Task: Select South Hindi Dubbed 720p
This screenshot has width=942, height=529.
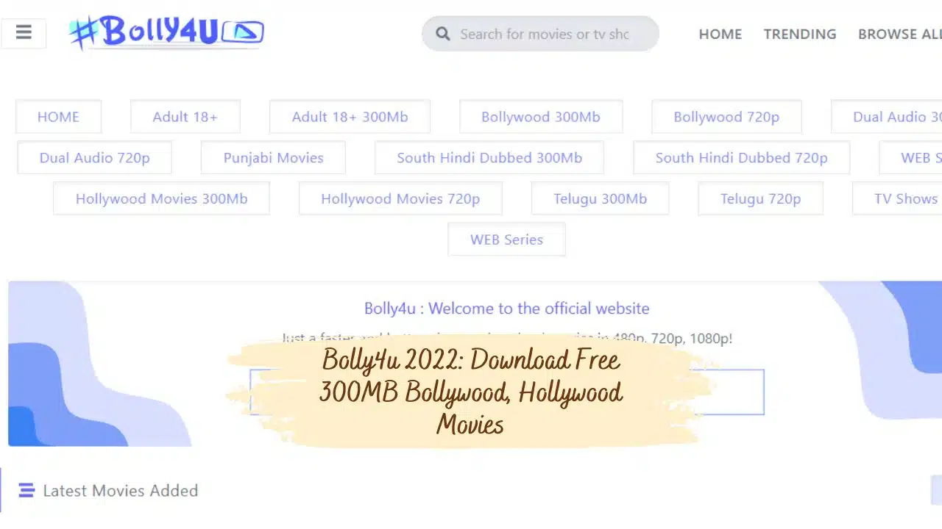Action: coord(742,158)
